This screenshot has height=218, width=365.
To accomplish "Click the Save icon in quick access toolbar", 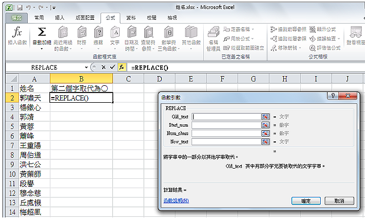I will [20, 8].
